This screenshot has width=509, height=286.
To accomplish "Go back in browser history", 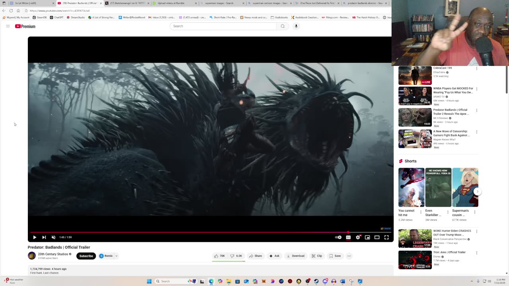I will click(x=4, y=11).
